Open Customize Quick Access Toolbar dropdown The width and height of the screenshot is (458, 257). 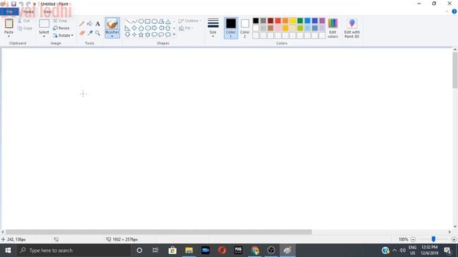point(34,4)
